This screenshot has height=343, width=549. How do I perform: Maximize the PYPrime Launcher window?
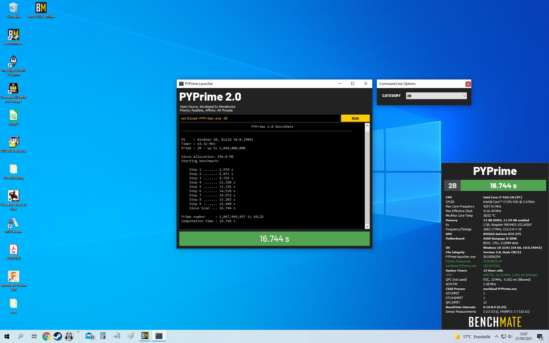coord(353,84)
